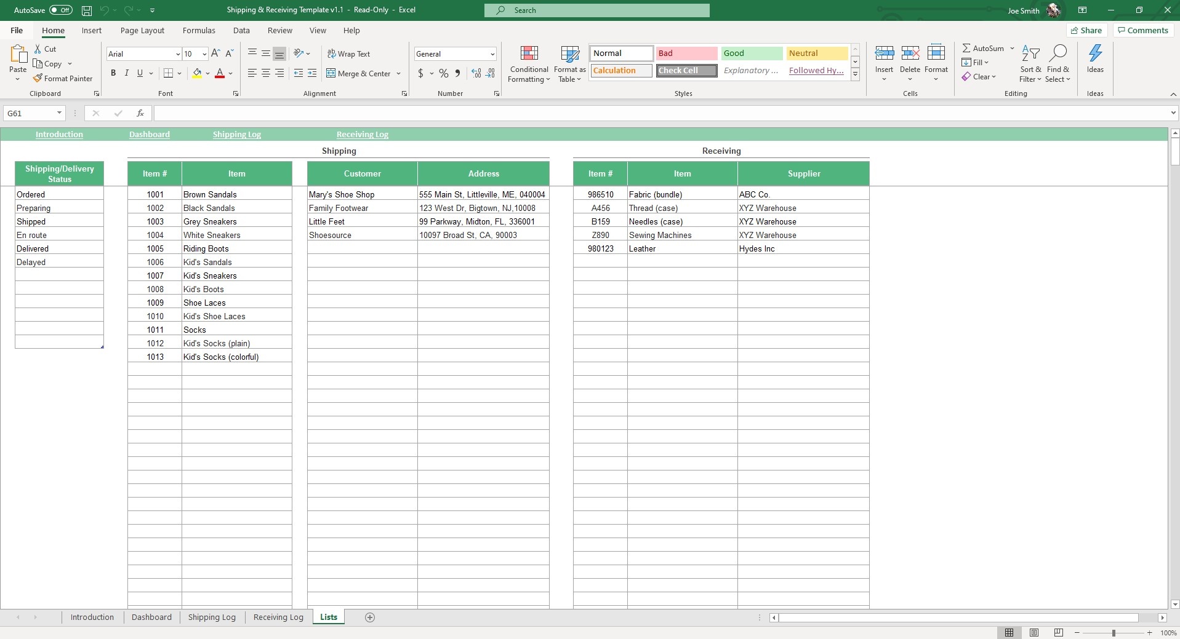Click the Ideas lightning icon
This screenshot has width=1180, height=639.
pos(1095,54)
